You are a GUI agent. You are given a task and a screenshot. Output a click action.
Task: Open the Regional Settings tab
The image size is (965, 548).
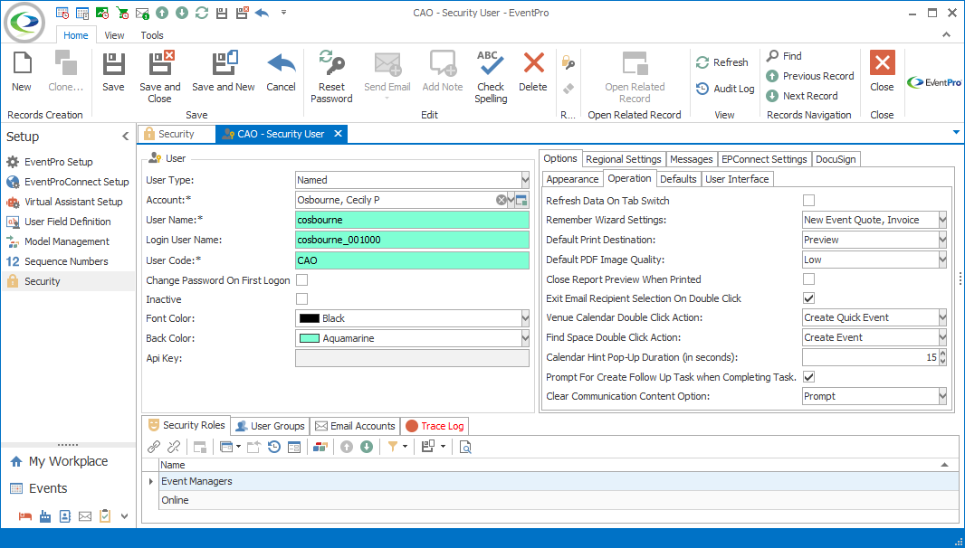[x=624, y=159]
